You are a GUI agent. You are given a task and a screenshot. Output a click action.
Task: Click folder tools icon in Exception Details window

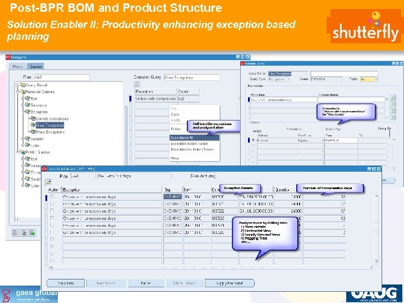tap(48, 182)
